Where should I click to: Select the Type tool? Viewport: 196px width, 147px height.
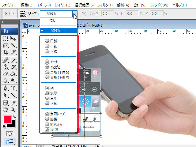click(13, 88)
